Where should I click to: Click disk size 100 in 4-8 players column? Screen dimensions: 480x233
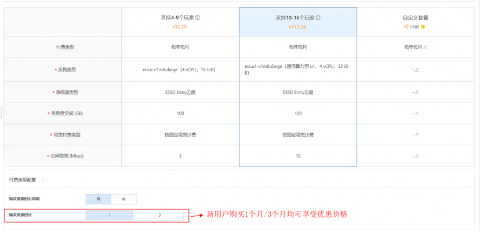(180, 113)
